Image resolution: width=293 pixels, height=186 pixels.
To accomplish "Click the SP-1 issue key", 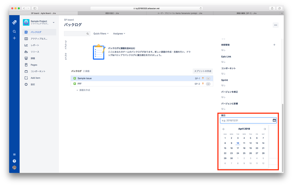I will coord(197,79).
